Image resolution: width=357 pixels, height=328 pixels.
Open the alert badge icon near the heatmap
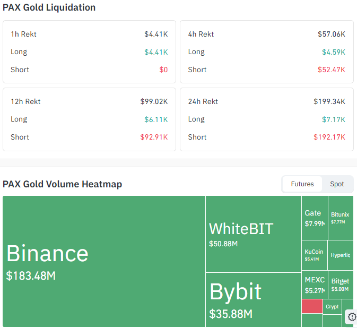352,317
